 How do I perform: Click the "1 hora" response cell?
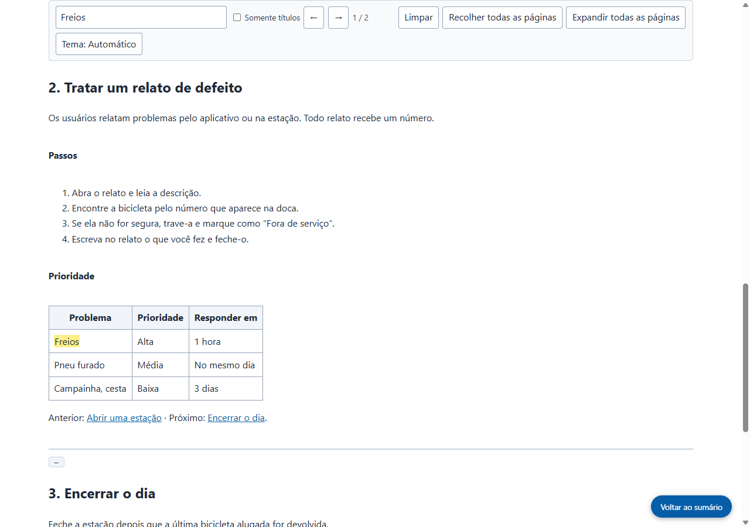[226, 341]
